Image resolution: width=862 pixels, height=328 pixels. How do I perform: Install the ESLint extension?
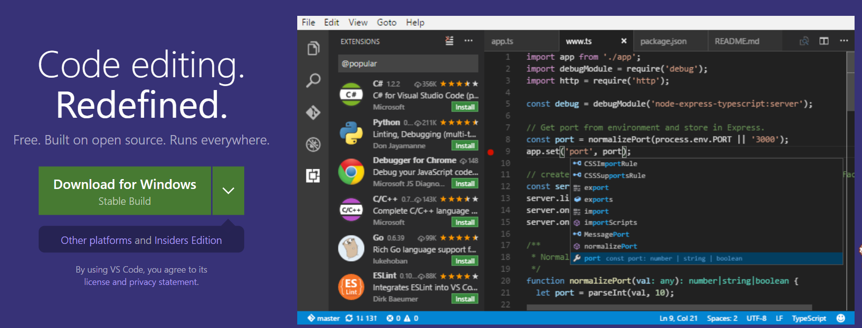tap(465, 299)
